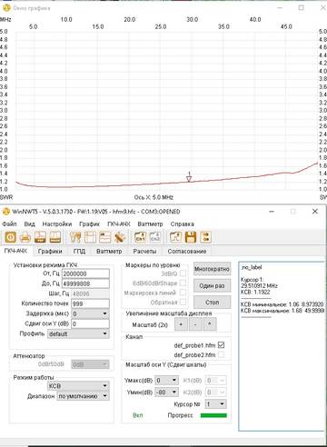Open the Курсор № selector dropdown

[215, 403]
